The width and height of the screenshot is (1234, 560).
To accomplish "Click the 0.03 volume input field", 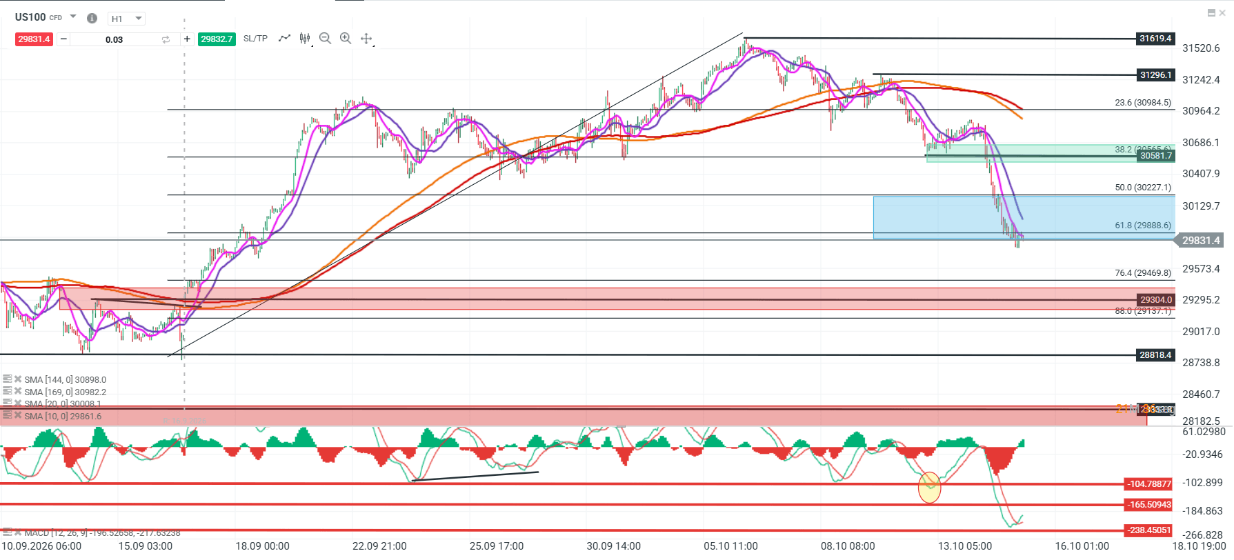I will 115,39.
